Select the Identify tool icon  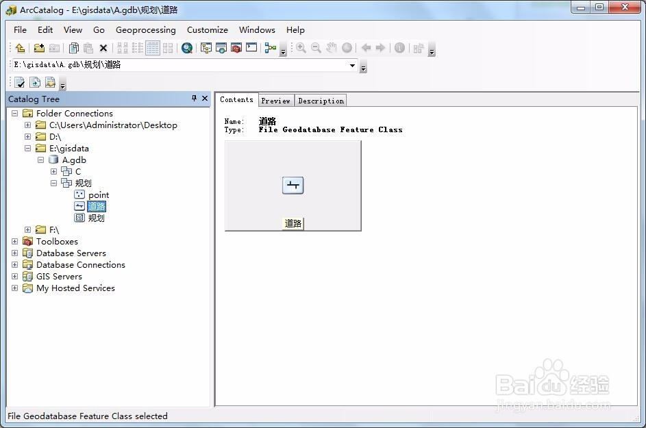[x=399, y=48]
